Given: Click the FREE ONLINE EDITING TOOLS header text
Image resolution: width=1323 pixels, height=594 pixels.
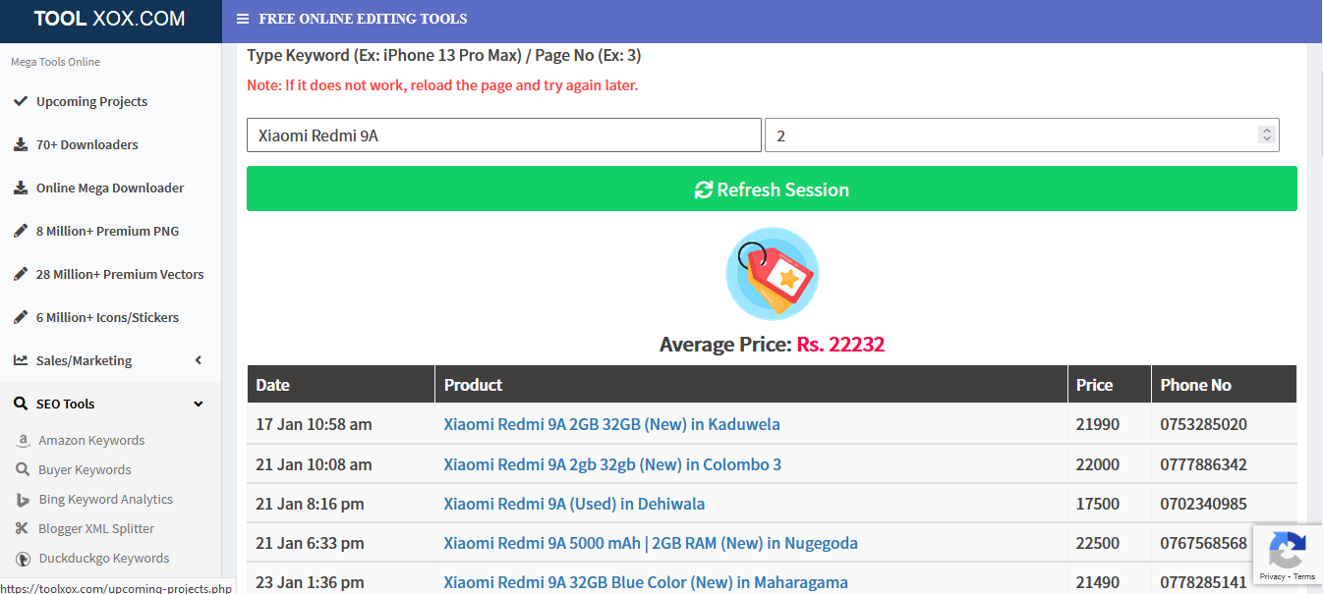Looking at the screenshot, I should pyautogui.click(x=363, y=19).
